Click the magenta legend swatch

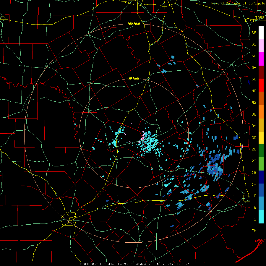(261, 59)
